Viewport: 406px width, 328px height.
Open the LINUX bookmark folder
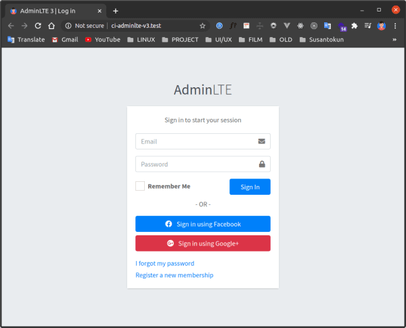click(141, 40)
